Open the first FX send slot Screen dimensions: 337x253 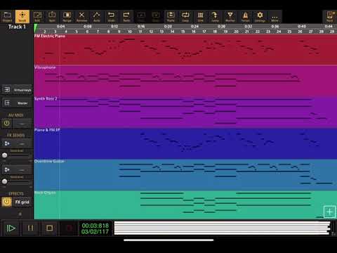pos(22,143)
